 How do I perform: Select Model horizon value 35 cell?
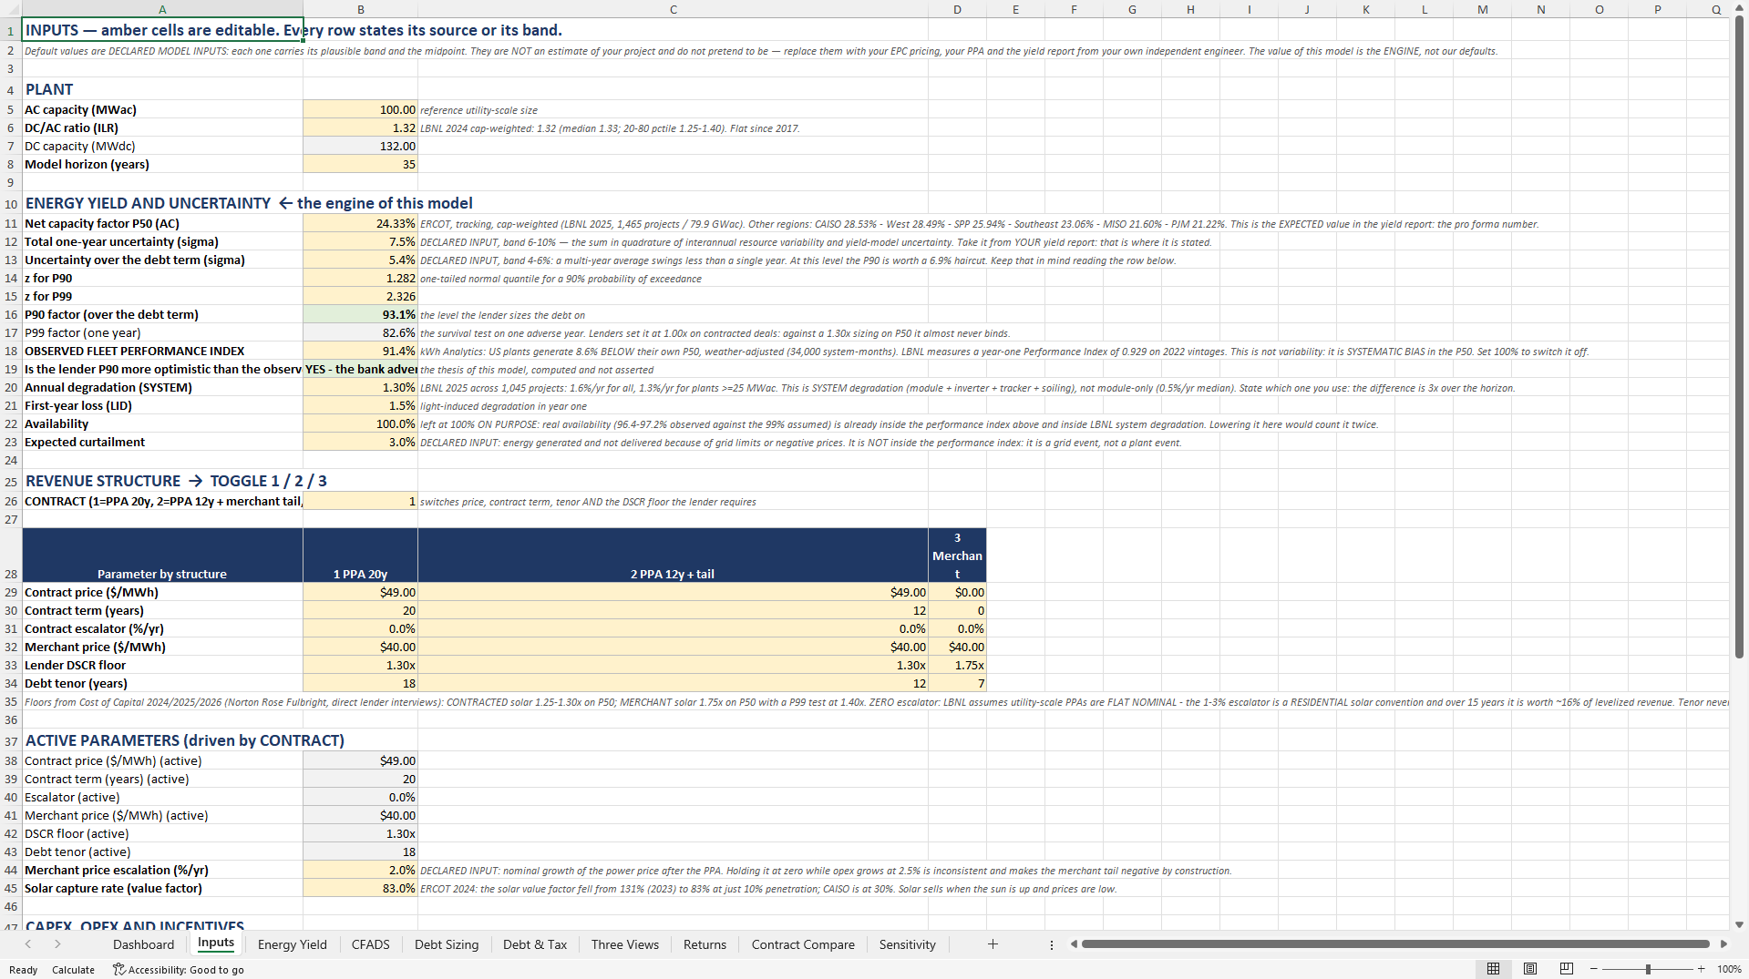click(x=361, y=164)
